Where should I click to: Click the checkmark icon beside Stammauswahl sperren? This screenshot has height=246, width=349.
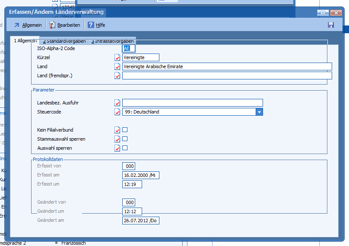(117, 139)
